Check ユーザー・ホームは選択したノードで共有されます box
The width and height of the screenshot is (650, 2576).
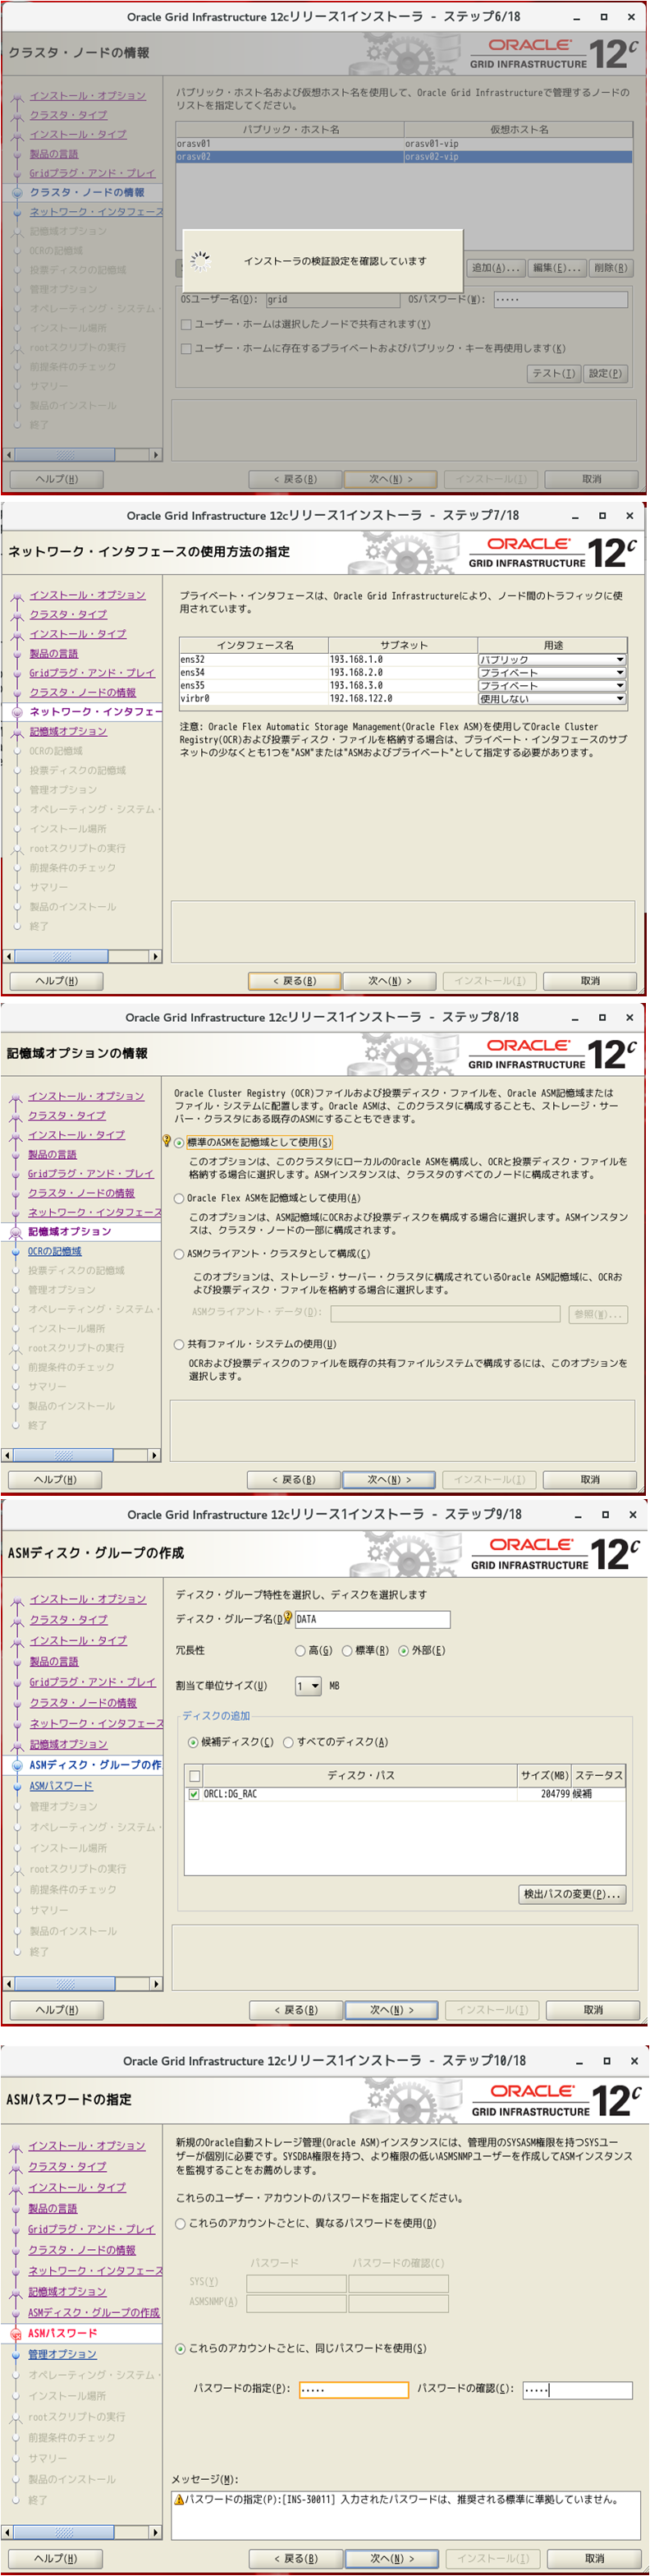tap(185, 324)
